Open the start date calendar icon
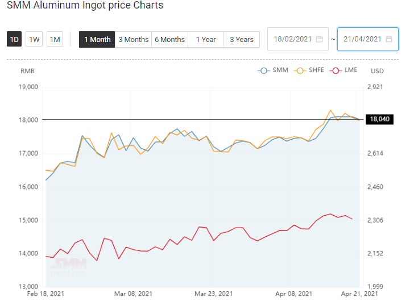410x302 pixels. 319,39
